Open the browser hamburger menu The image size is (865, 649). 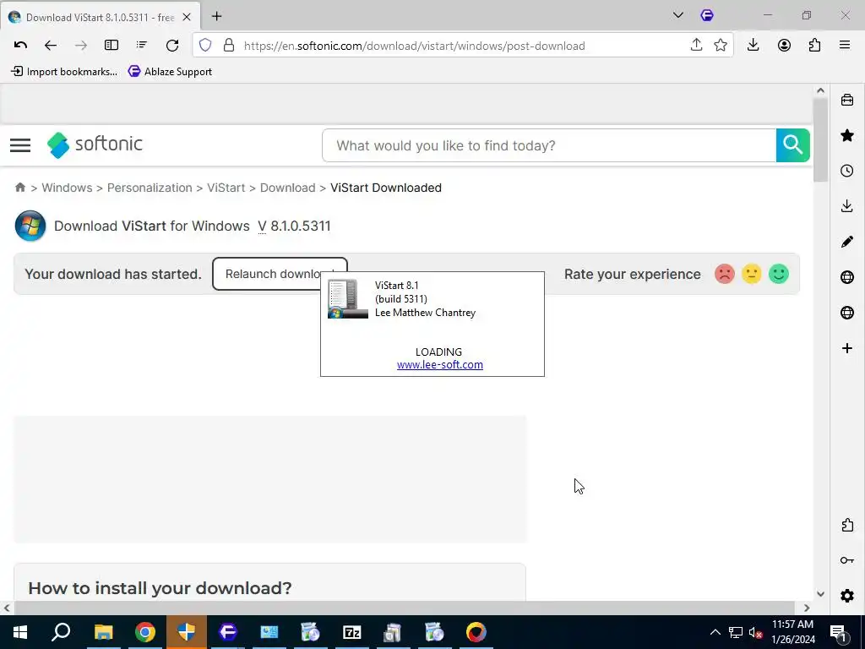tap(845, 46)
